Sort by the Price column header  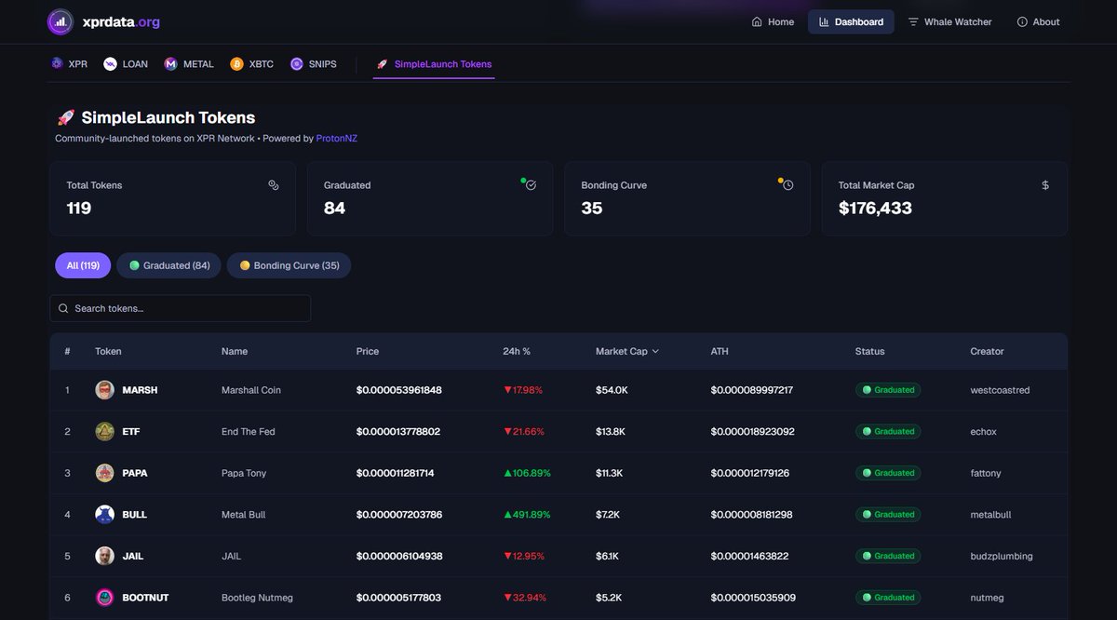coord(368,351)
